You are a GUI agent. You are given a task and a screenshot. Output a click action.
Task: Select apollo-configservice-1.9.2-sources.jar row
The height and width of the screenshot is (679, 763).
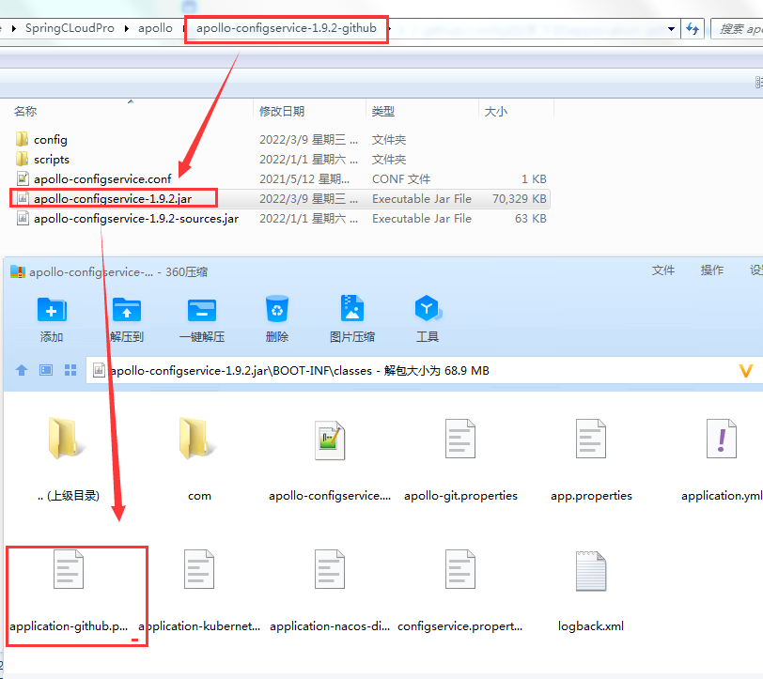tap(280, 219)
